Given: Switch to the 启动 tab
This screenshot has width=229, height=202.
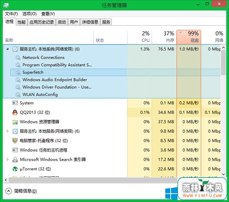Looking at the screenshot, I should pyautogui.click(x=62, y=22).
